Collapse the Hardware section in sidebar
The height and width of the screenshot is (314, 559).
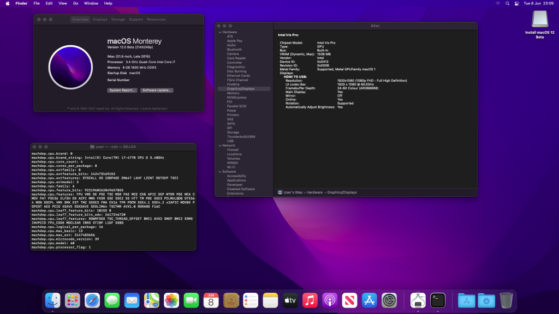[219, 32]
